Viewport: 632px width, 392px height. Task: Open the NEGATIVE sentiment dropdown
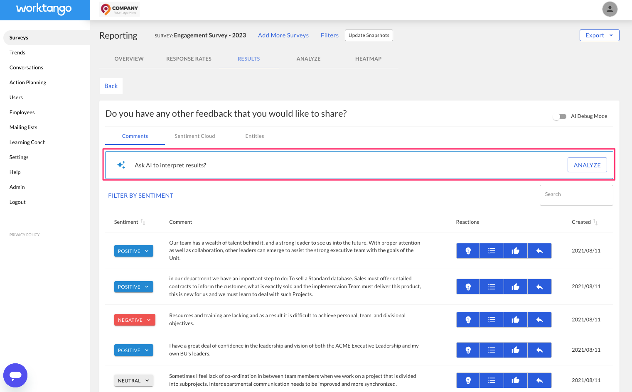pyautogui.click(x=148, y=320)
